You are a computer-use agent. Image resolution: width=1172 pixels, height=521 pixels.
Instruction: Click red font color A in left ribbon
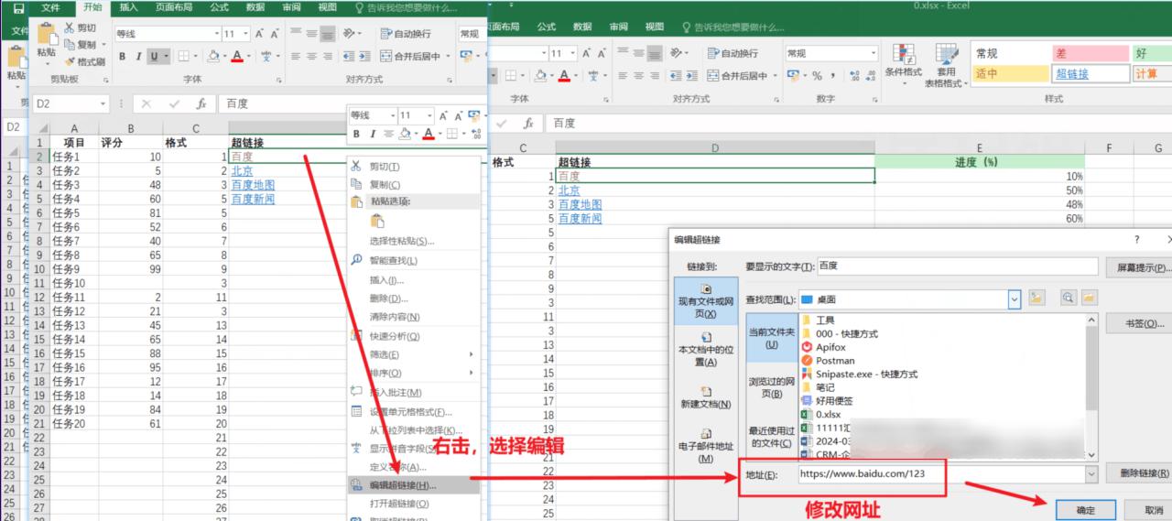pos(237,57)
